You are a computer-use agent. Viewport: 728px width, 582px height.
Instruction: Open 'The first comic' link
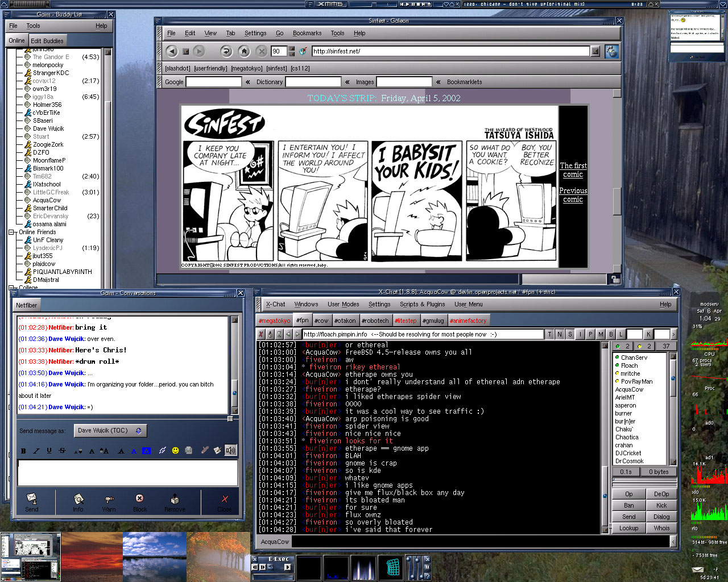[x=573, y=170]
